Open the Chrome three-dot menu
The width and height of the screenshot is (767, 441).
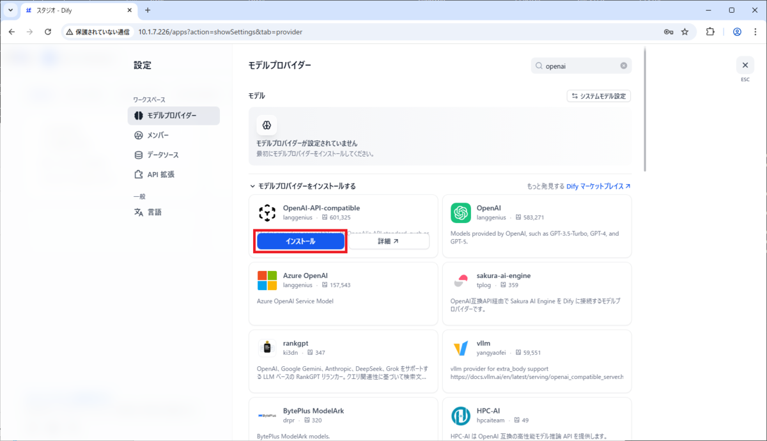(x=755, y=31)
